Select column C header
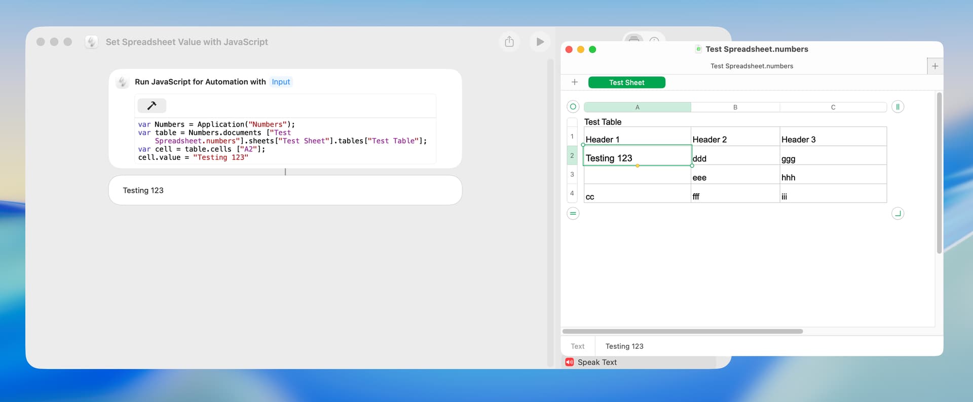This screenshot has width=973, height=402. click(x=833, y=107)
